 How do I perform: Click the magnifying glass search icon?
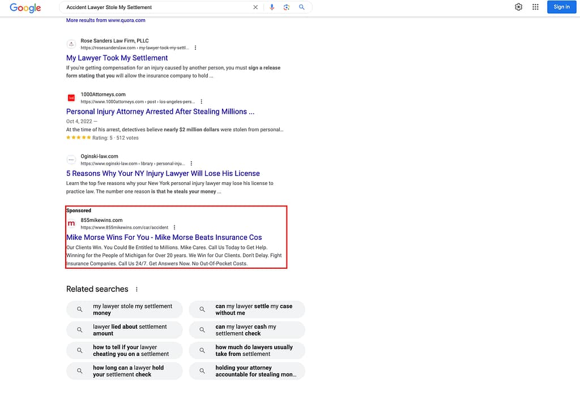302,7
